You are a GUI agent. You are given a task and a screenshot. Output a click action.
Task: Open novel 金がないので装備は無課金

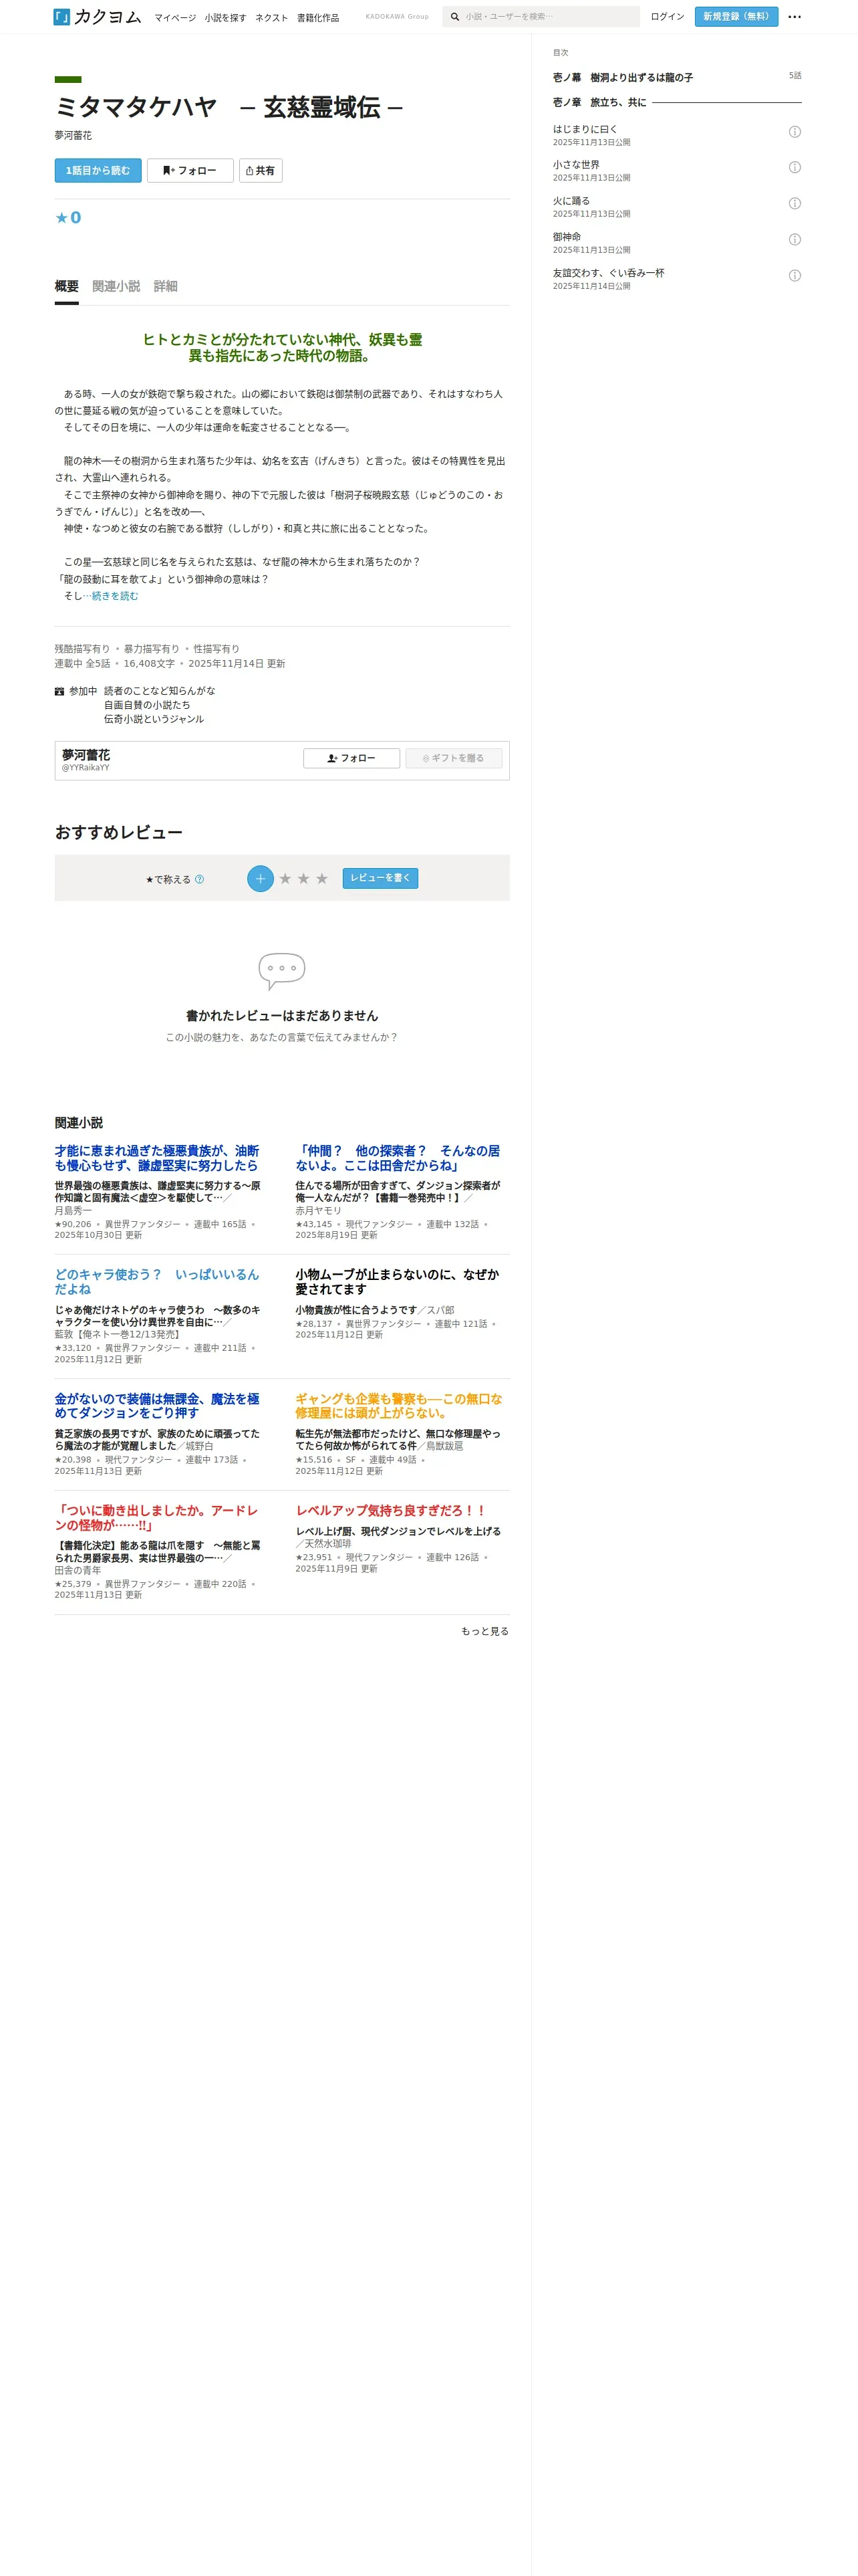click(157, 1407)
